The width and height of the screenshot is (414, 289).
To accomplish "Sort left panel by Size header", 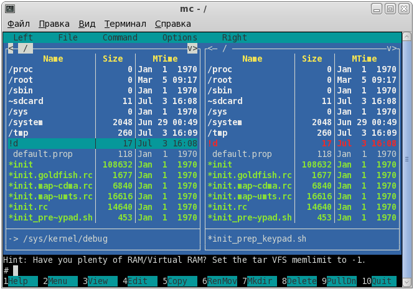I will tap(113, 59).
